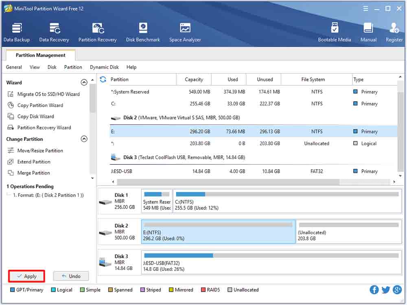
Task: Sort by the Type column header
Action: pos(374,79)
